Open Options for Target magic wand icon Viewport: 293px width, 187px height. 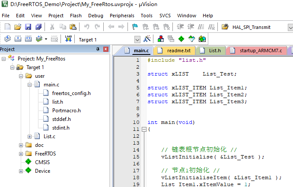click(147, 39)
